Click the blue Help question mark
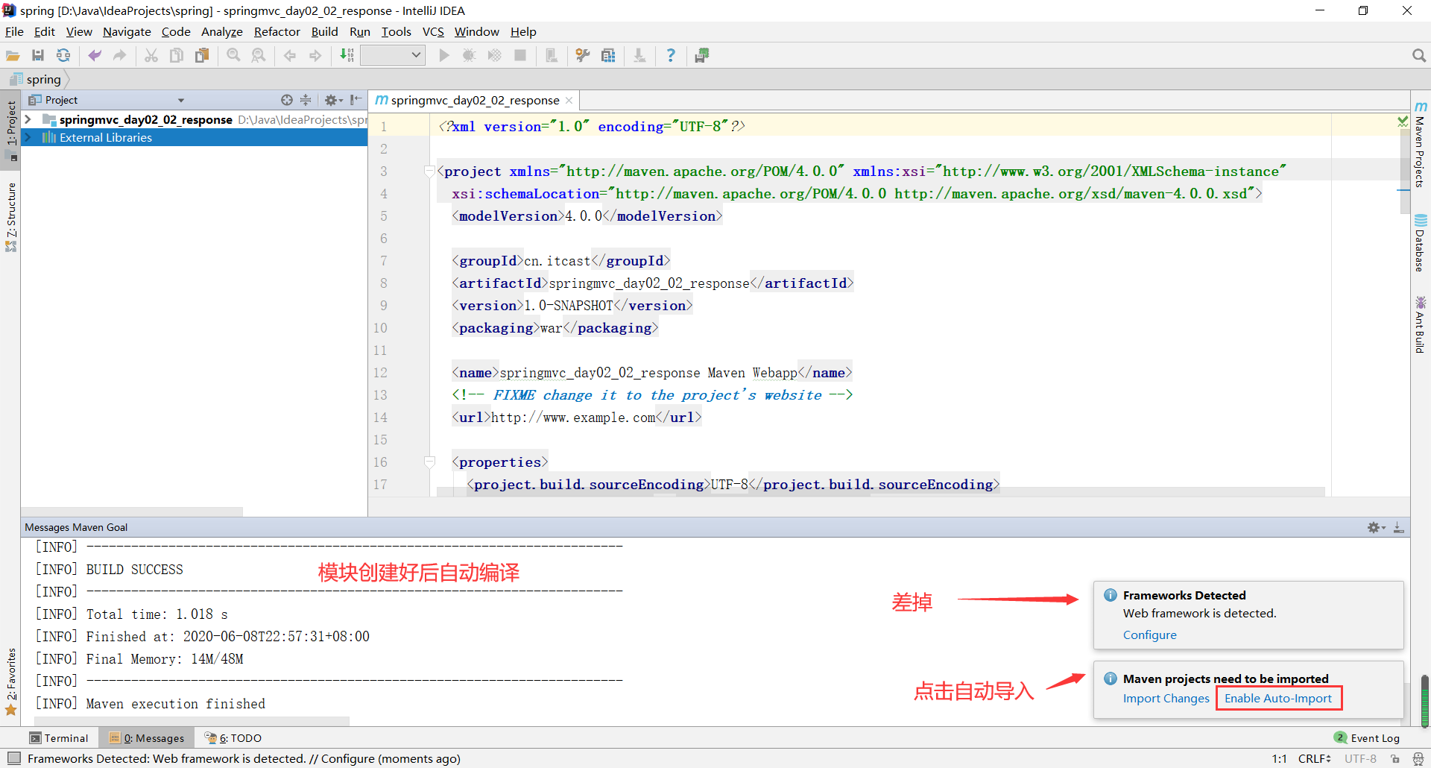Viewport: 1431px width, 768px height. 671,55
